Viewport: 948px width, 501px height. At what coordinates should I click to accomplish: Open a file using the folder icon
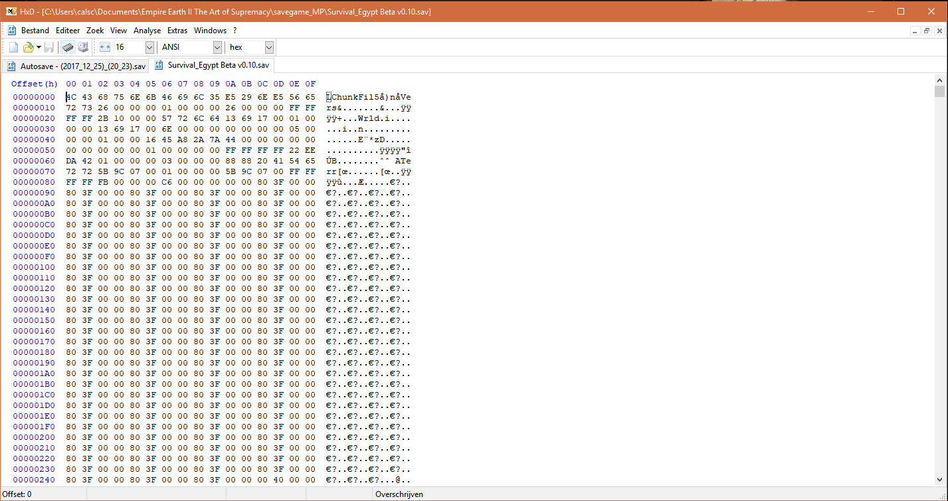coord(28,47)
